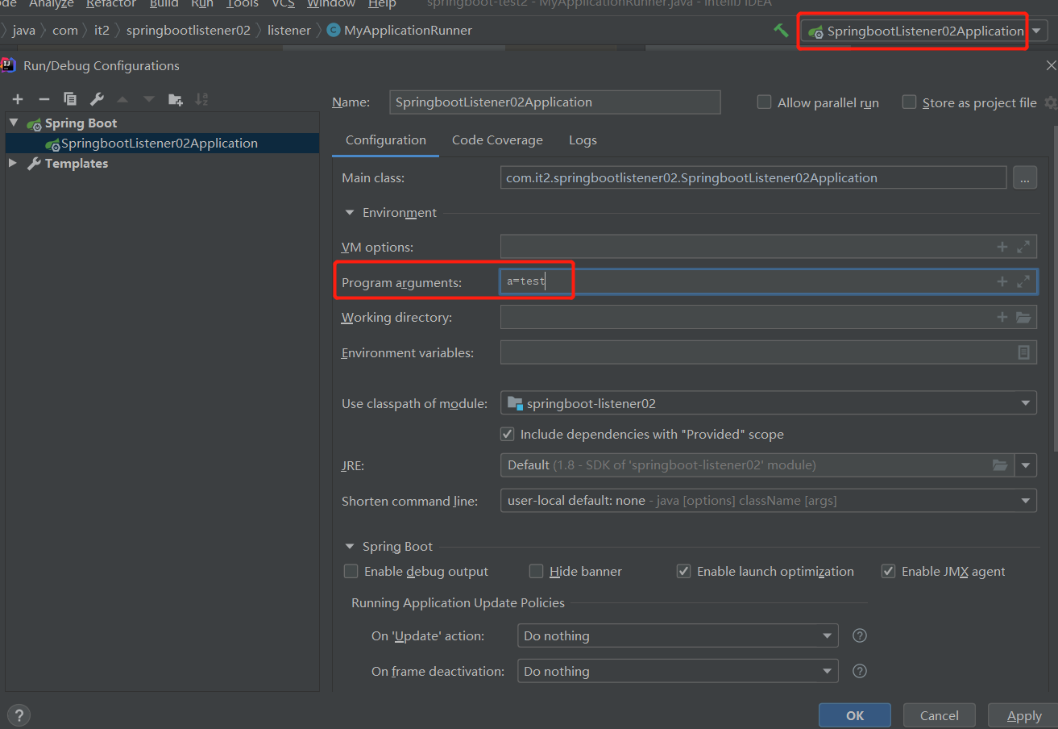Click the Build project hammer icon
The image size is (1058, 729).
tap(780, 31)
